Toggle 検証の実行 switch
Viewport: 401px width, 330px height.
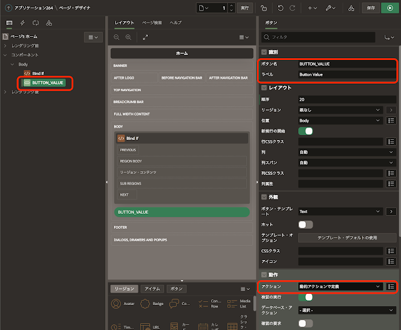tap(305, 297)
